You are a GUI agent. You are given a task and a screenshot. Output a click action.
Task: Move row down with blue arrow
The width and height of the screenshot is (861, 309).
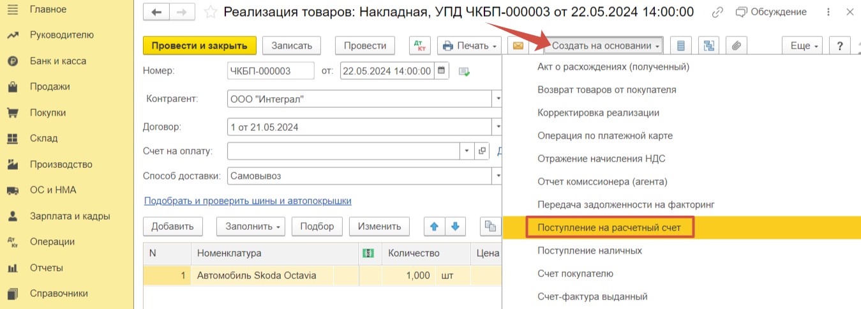[455, 226]
